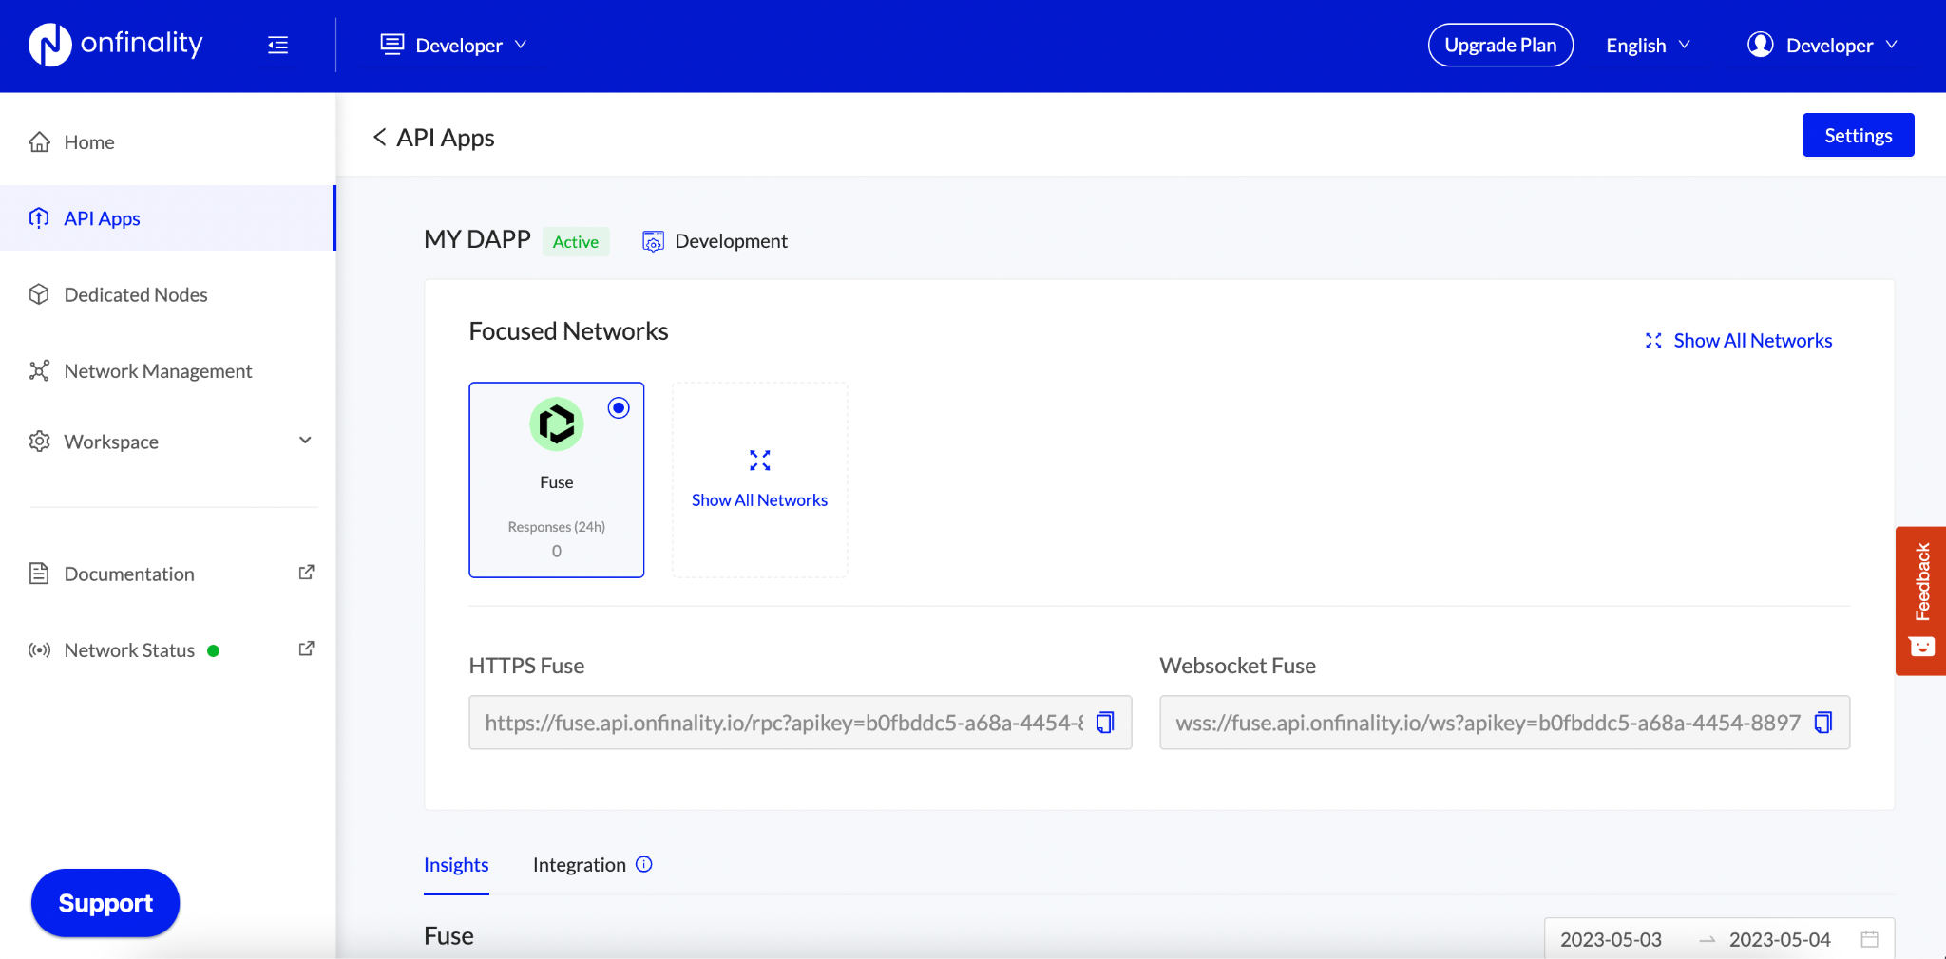Click Show All Networks link at top right
This screenshot has width=1946, height=959.
pyautogui.click(x=1752, y=340)
